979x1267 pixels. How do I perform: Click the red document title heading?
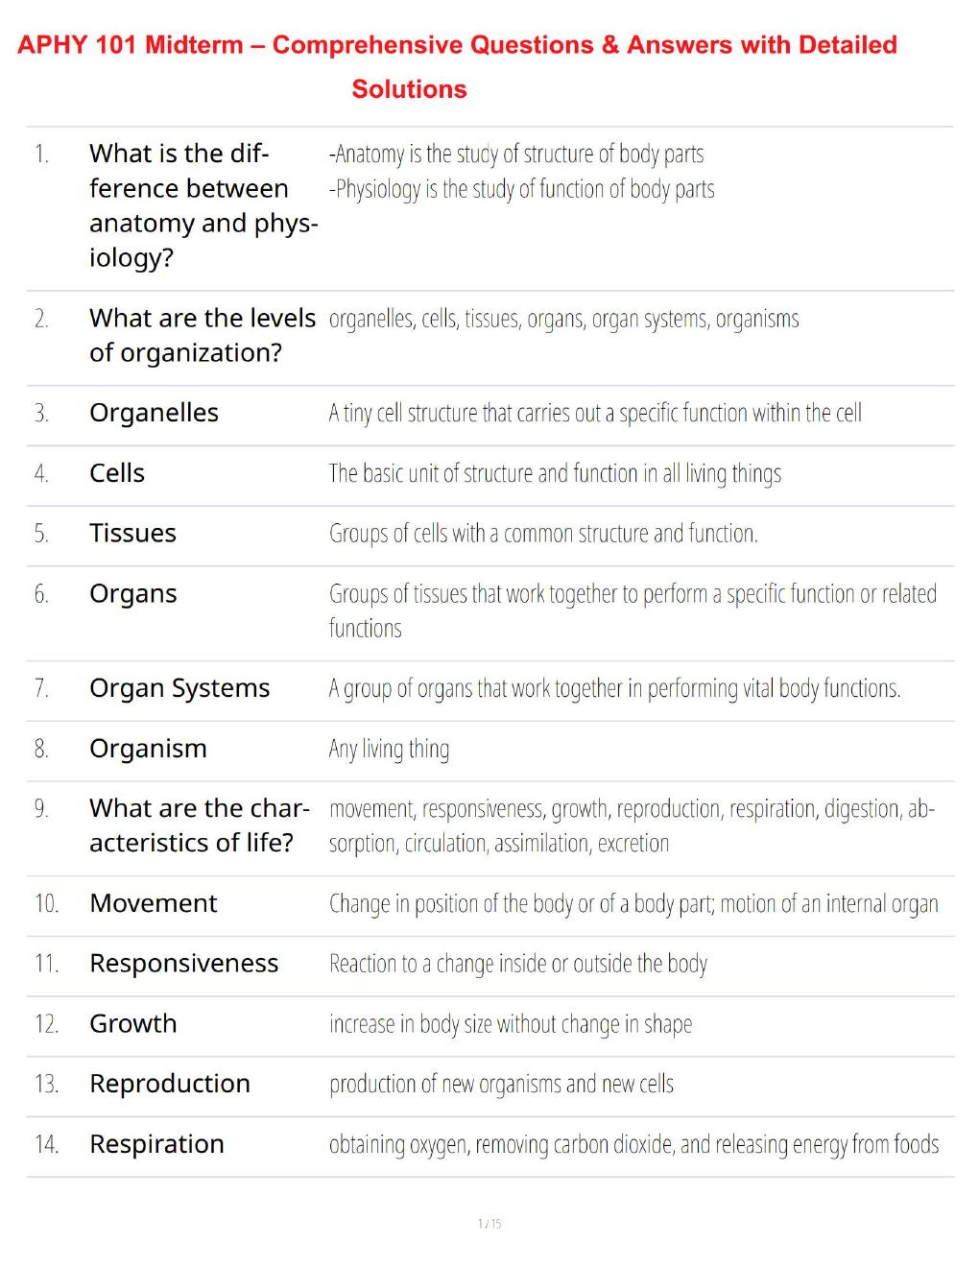pyautogui.click(x=457, y=66)
